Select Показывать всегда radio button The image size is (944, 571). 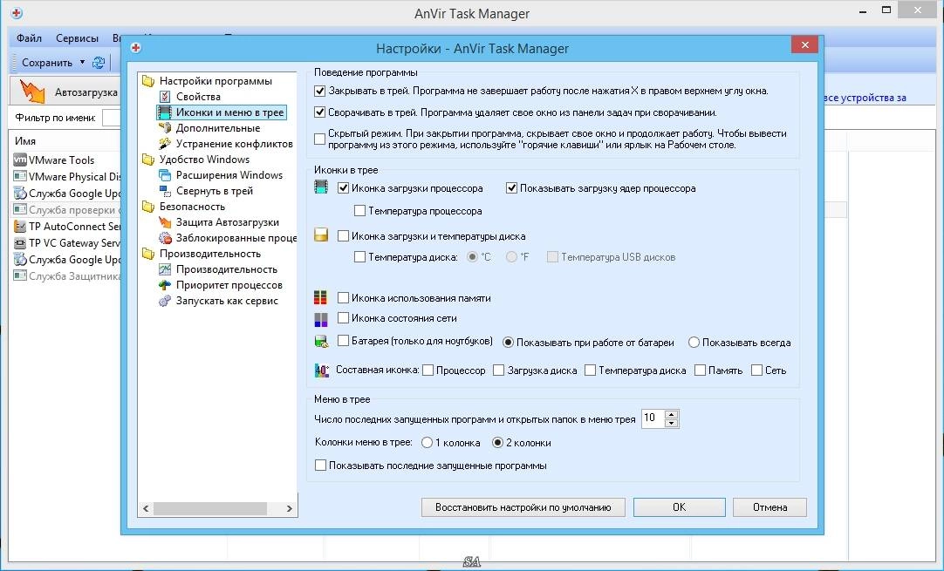click(694, 343)
